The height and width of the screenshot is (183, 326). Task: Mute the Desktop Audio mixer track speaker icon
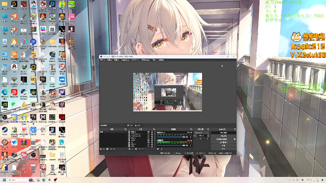point(187,145)
